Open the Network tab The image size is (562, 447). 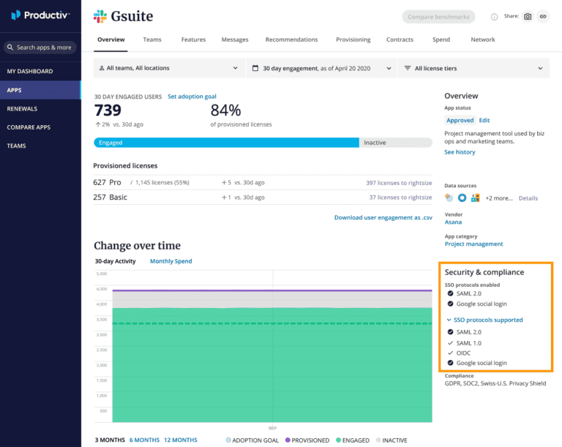click(x=483, y=40)
